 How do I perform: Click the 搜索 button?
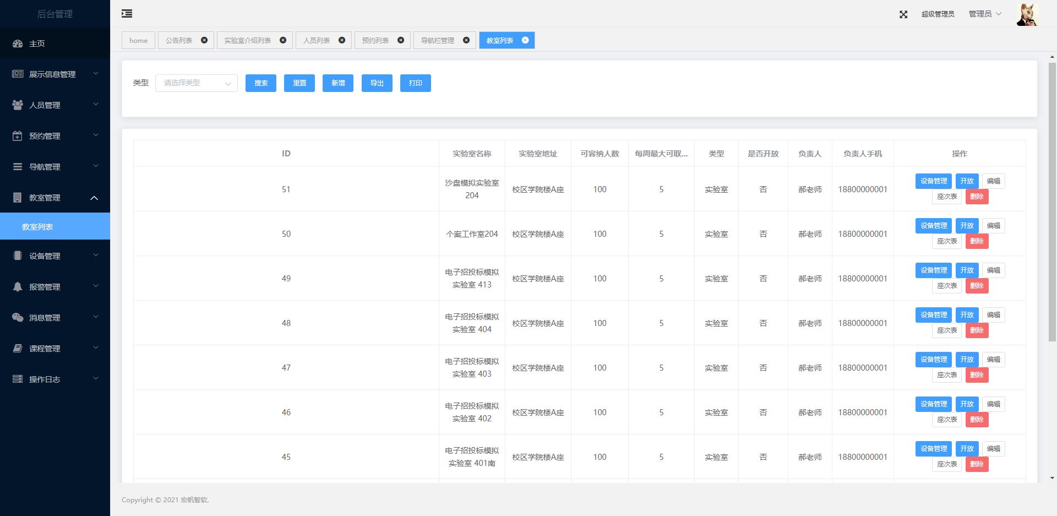(x=261, y=83)
